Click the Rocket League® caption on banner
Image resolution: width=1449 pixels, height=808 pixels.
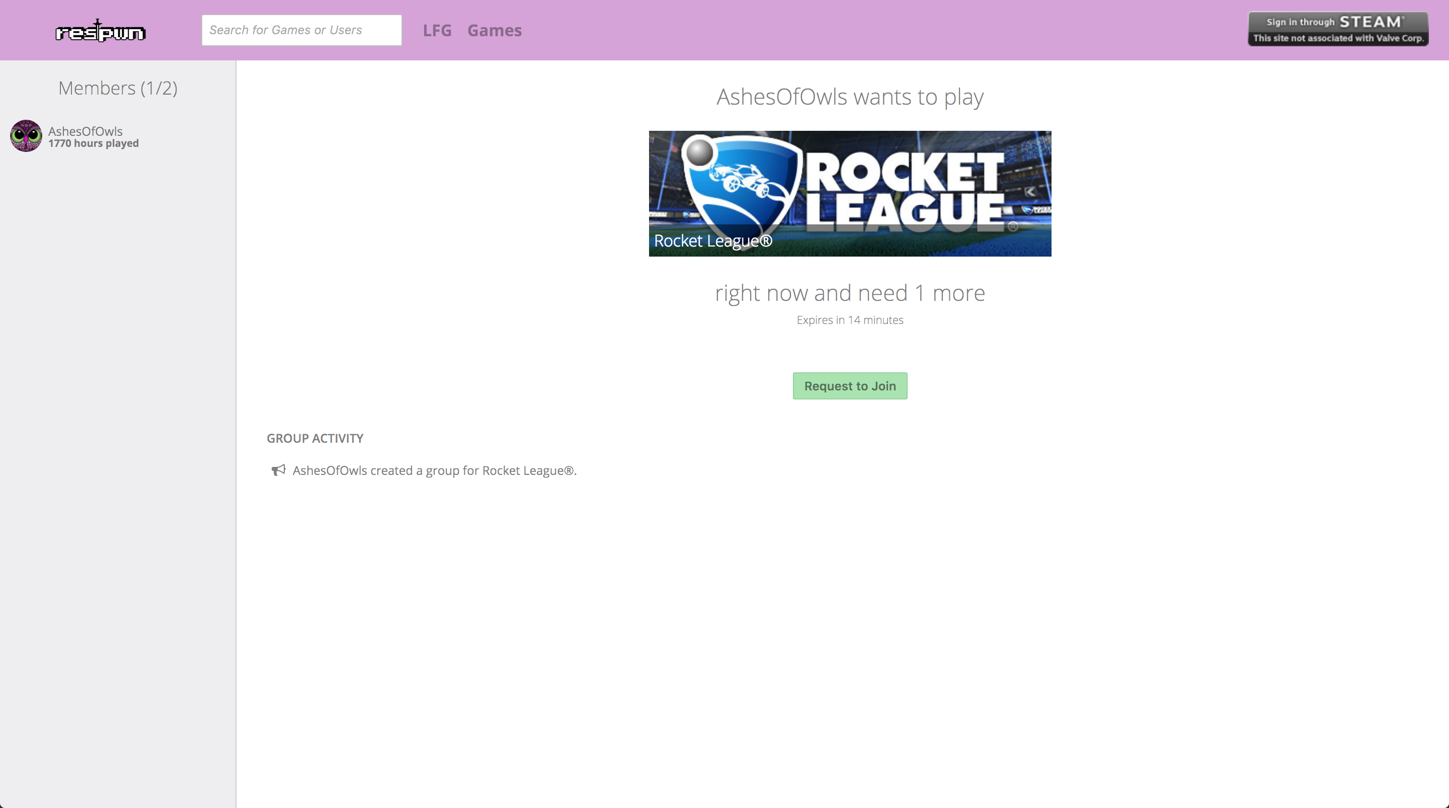click(713, 241)
